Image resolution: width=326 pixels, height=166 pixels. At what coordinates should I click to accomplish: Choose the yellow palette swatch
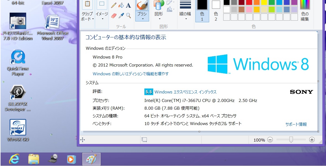264,2
